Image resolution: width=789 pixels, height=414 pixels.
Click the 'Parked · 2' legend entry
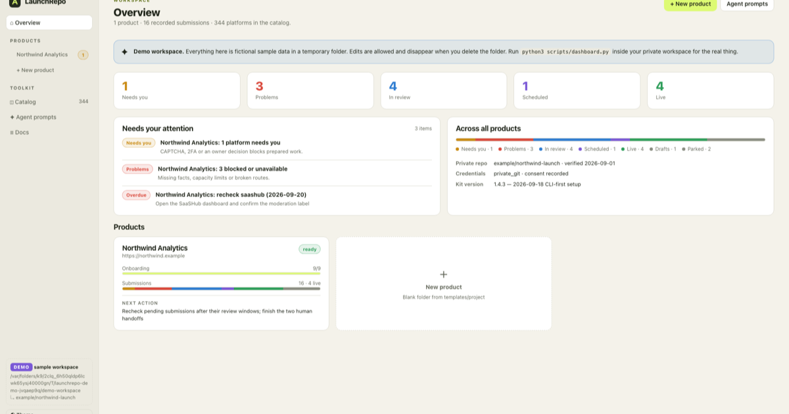click(x=696, y=149)
